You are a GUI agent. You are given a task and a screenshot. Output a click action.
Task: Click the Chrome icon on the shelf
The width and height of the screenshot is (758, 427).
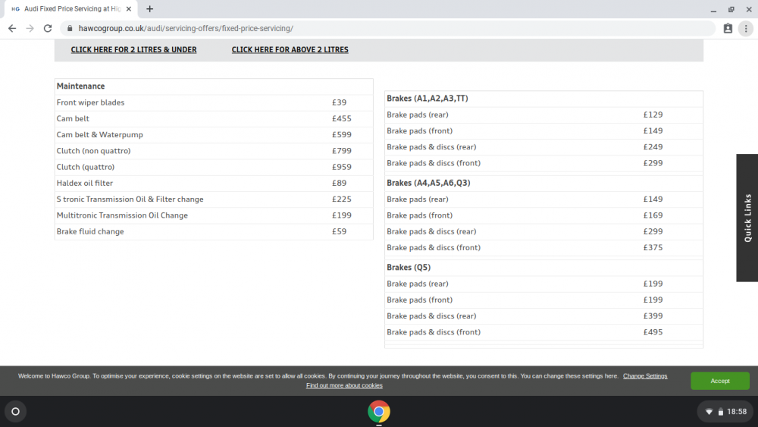pos(379,412)
